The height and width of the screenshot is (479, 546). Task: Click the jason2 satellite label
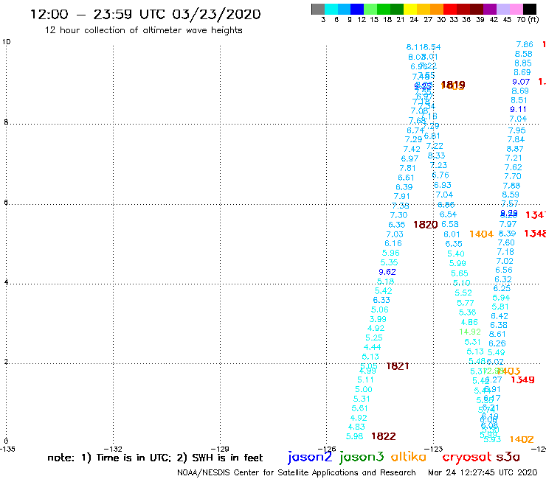[310, 457]
